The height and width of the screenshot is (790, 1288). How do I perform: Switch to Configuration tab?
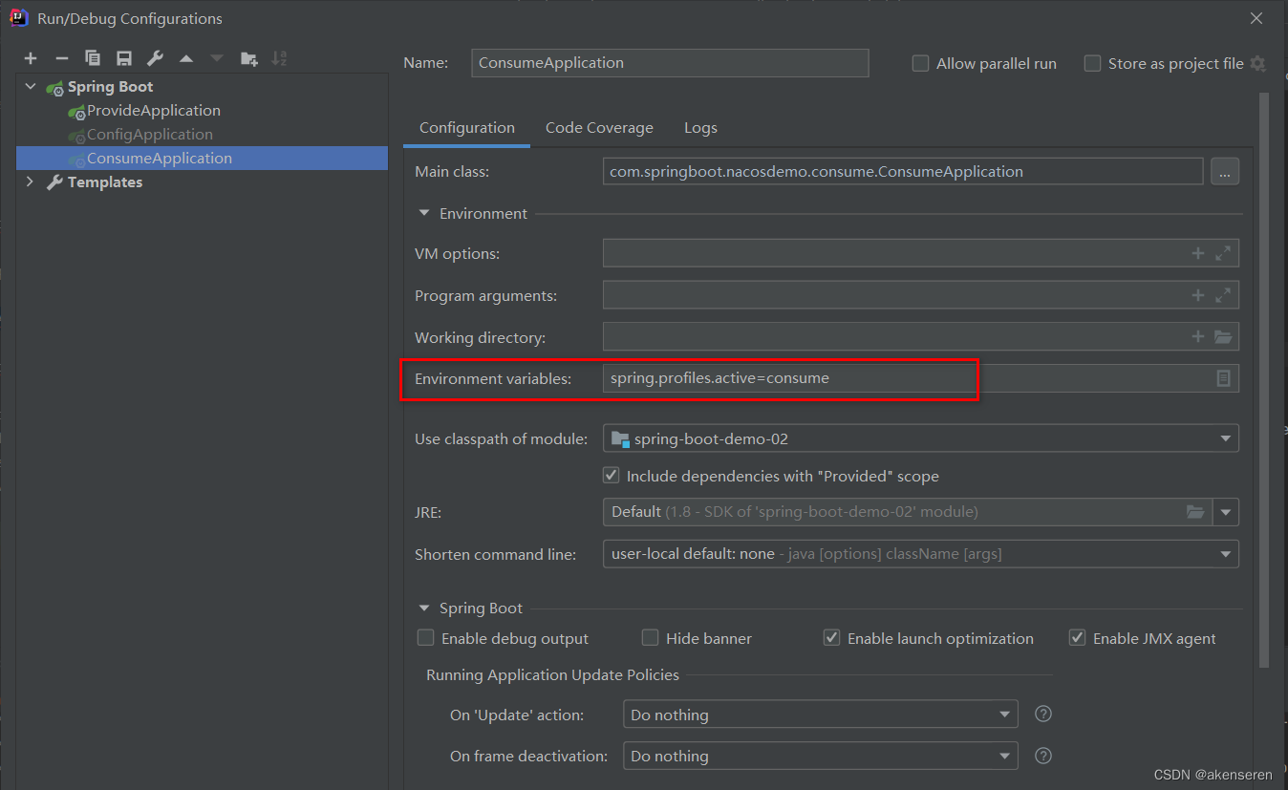(467, 128)
